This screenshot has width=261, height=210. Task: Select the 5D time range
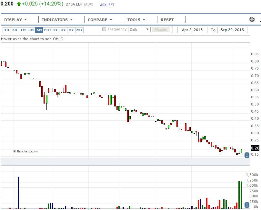pyautogui.click(x=15, y=30)
